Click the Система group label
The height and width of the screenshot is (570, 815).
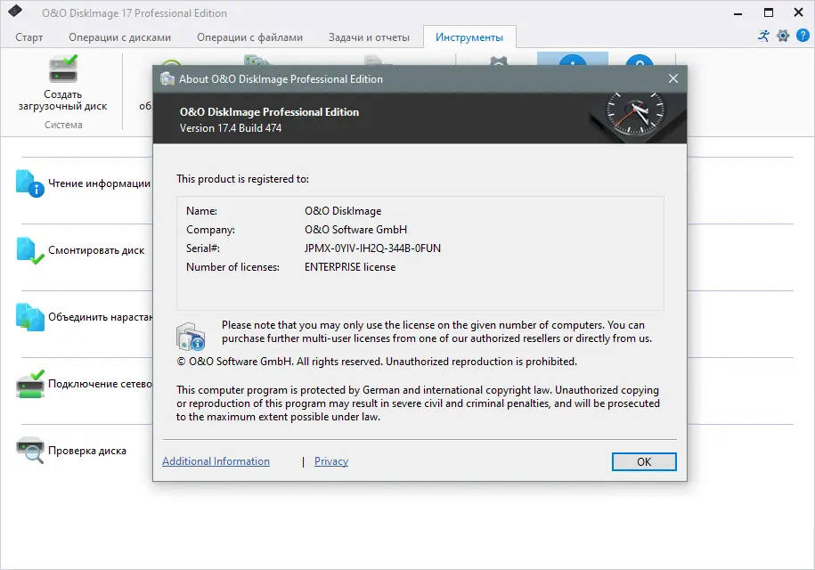click(63, 125)
